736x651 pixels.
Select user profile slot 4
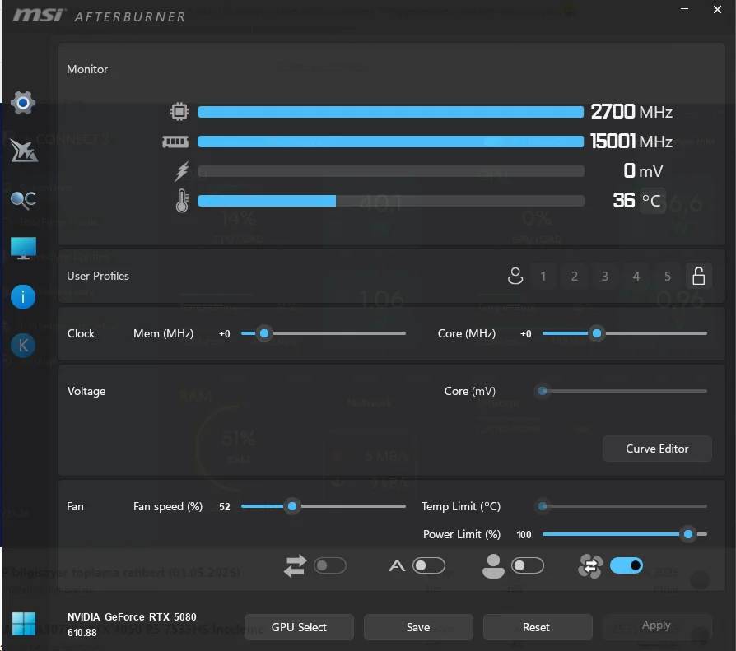click(x=636, y=276)
